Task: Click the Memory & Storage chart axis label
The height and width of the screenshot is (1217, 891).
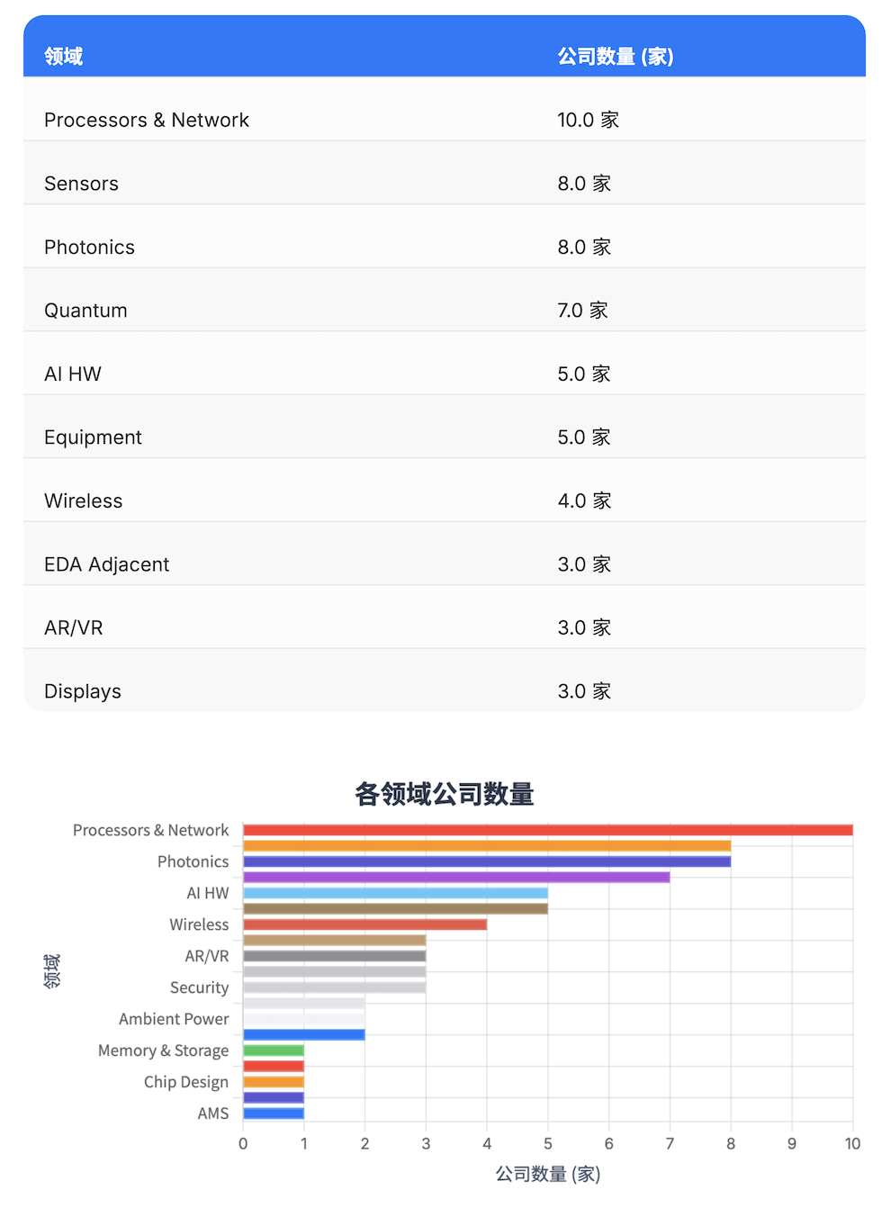Action: coord(163,1050)
